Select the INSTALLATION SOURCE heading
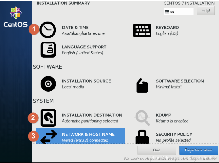The image size is (219, 163). [87, 81]
